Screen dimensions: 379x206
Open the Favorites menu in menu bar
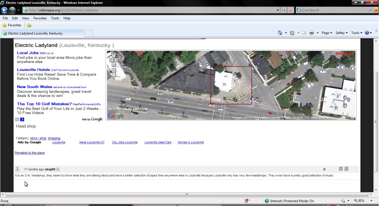[x=40, y=18]
